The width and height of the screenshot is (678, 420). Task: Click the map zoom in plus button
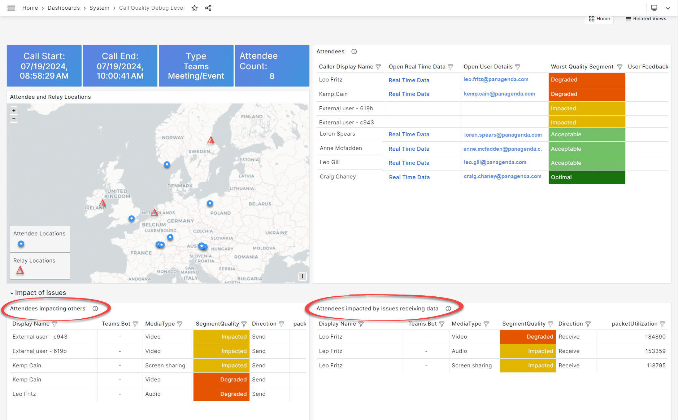tap(14, 111)
